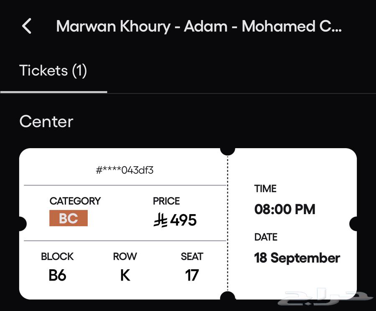Tap the back arrow chevron
Viewport: 376px width, 311px height.
(x=27, y=26)
